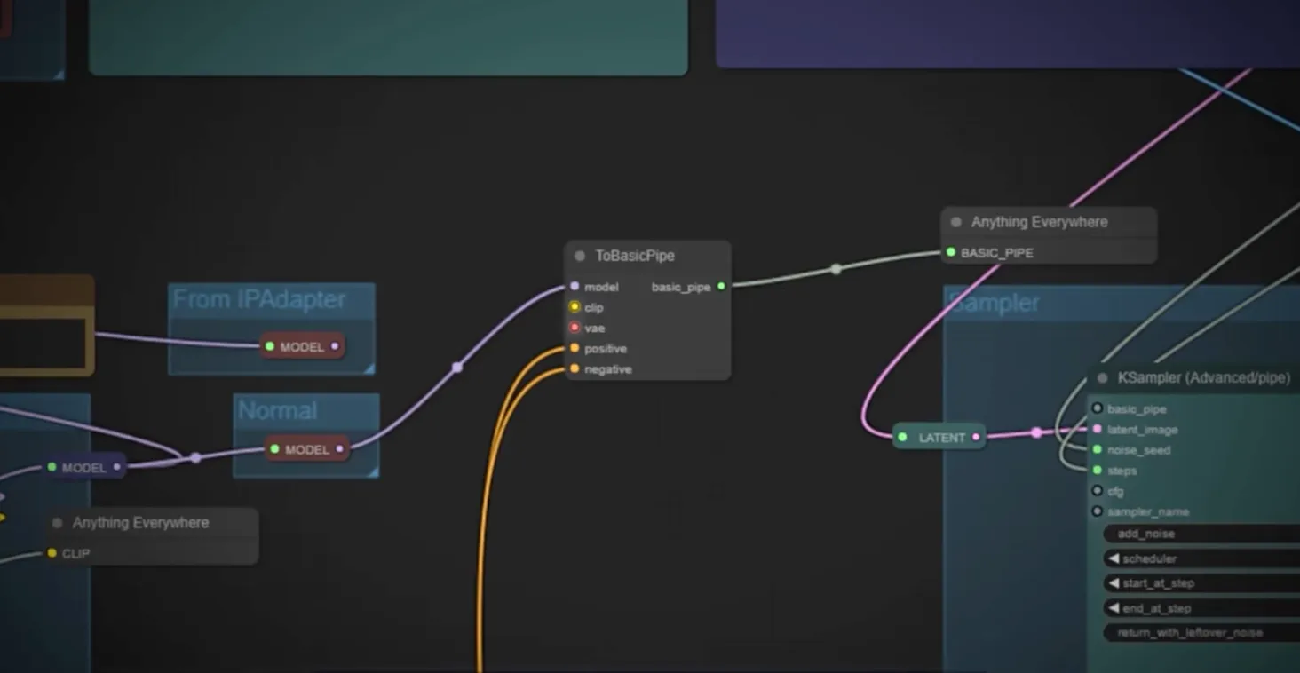The image size is (1300, 673).
Task: Click the link midpoint dot after ToBasicPipe's basic_pipe output
Action: click(836, 268)
